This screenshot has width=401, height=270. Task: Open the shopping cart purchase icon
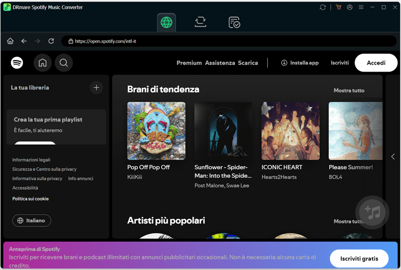tap(339, 8)
